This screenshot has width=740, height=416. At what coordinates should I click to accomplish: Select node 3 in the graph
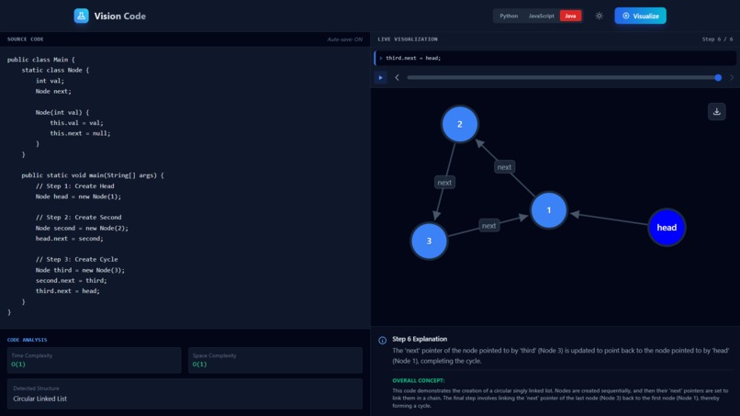click(429, 241)
